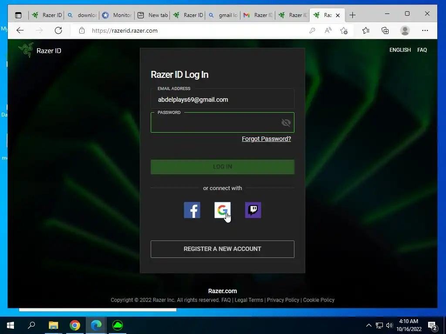The image size is (446, 334).
Task: Open the tab actions menu icon
Action: [18, 15]
